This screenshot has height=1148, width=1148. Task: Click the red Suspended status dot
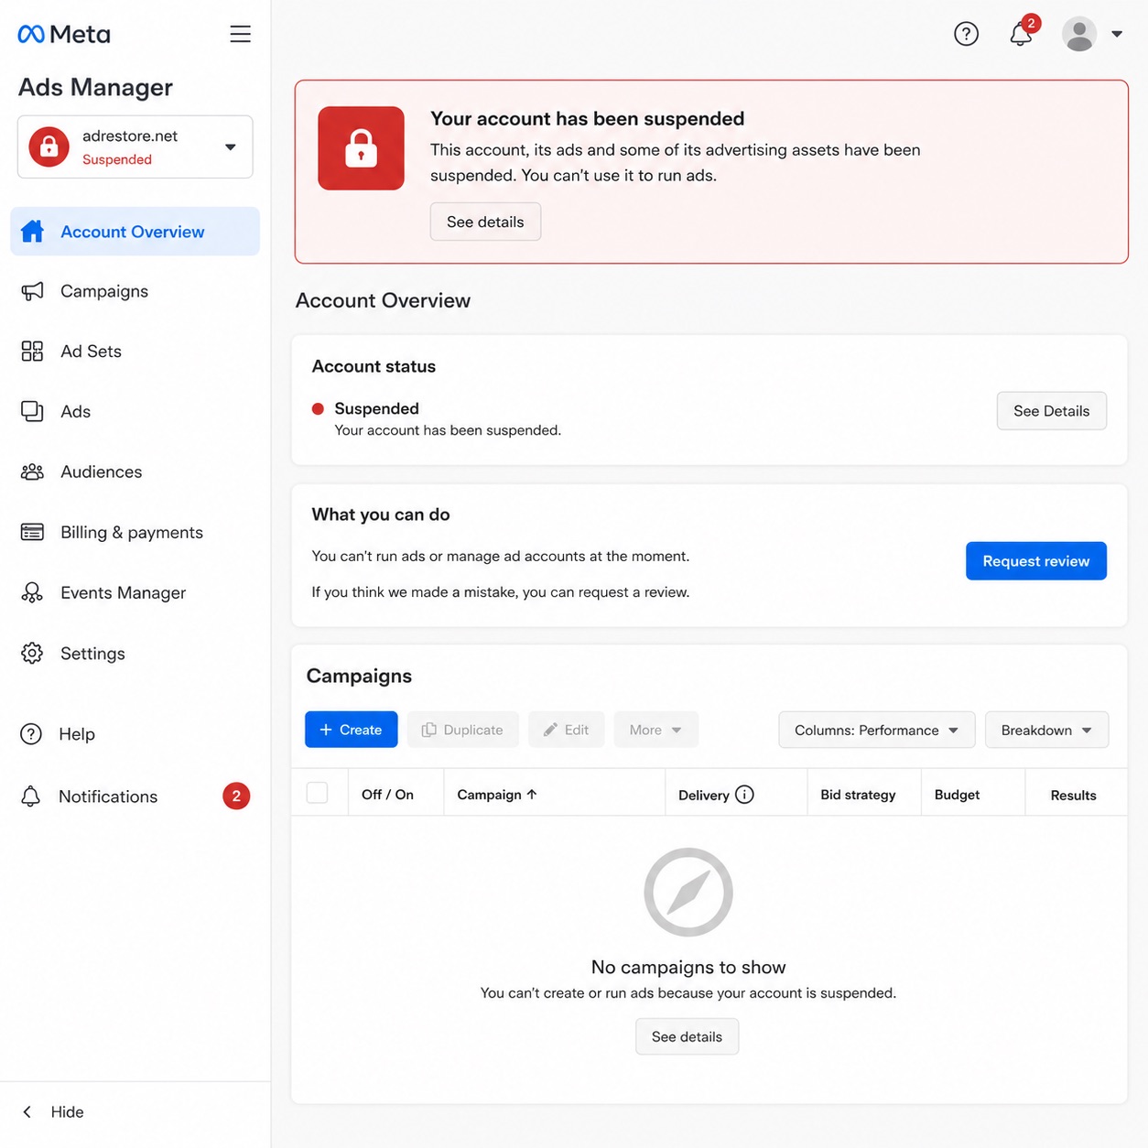[318, 409]
